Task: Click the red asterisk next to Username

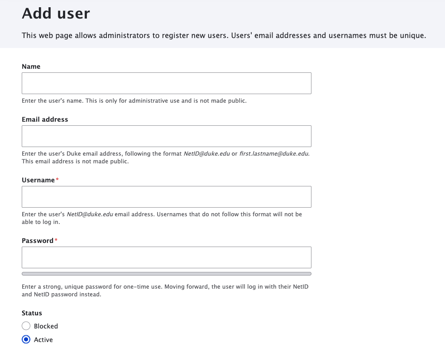Action: click(x=56, y=179)
